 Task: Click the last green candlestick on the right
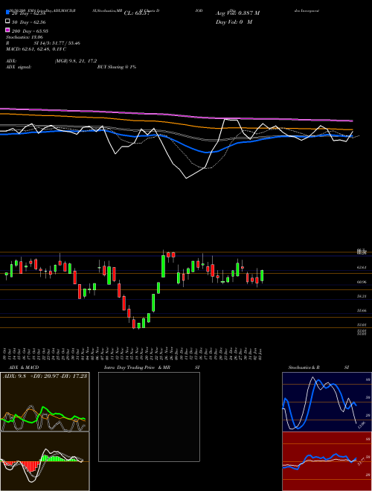pos(262,275)
